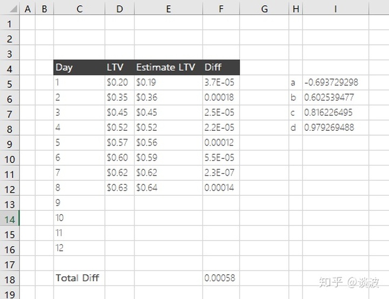Image resolution: width=389 pixels, height=299 pixels.
Task: Select Diff cell 0.00014
Action: click(x=221, y=188)
